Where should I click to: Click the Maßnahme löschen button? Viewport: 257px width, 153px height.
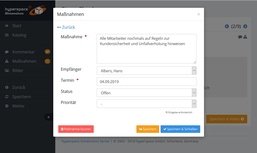76,129
